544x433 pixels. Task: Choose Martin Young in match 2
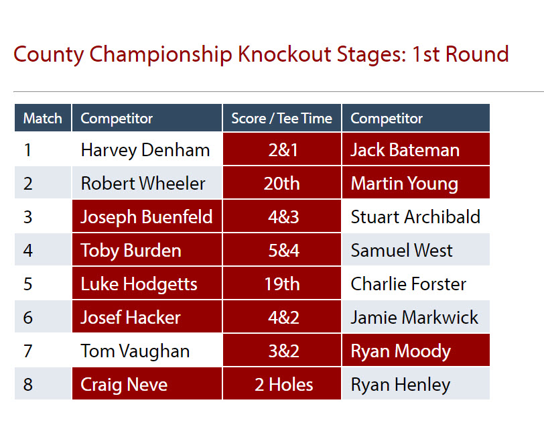click(415, 182)
